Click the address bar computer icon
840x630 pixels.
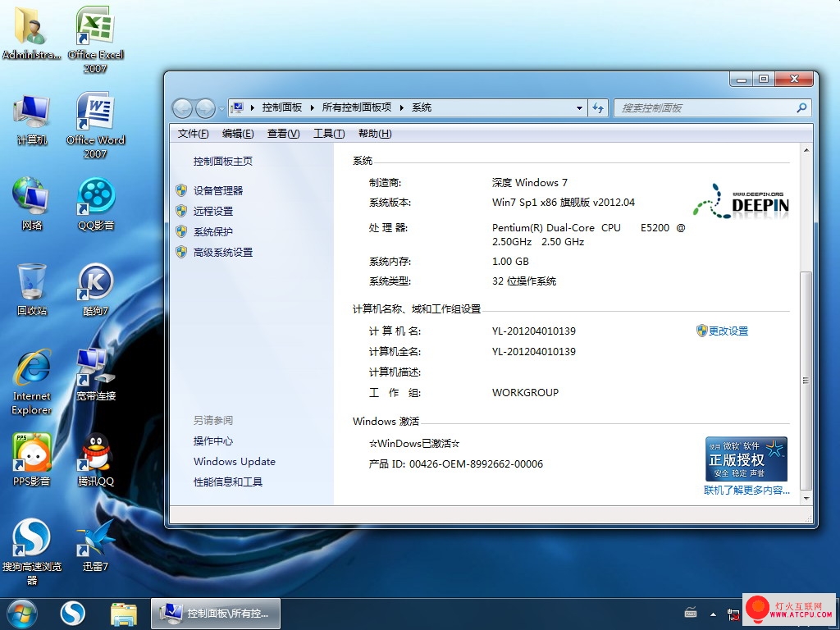[238, 107]
